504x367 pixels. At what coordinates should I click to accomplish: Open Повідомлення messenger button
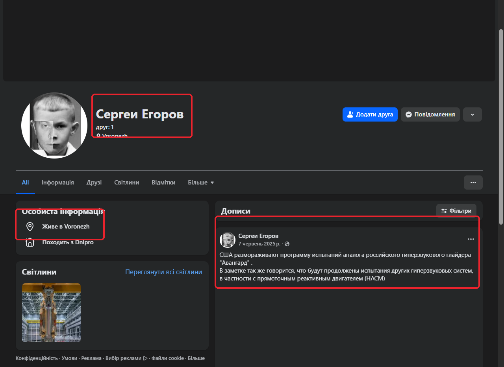pyautogui.click(x=430, y=114)
